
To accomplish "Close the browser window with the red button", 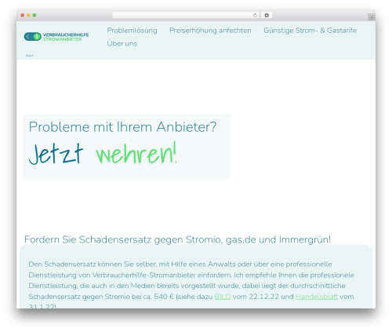I will coord(23,16).
